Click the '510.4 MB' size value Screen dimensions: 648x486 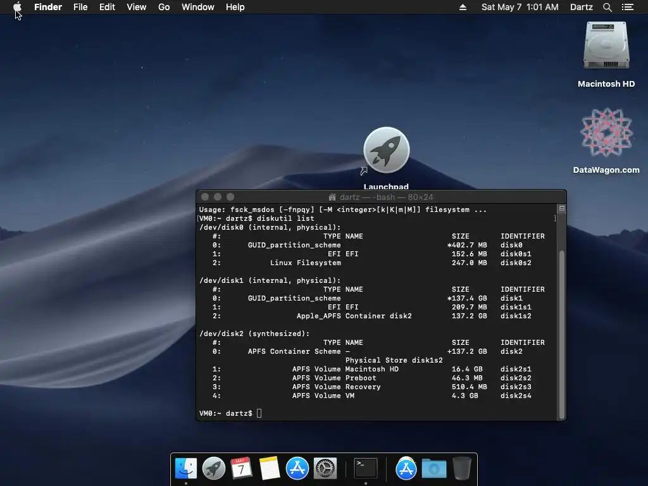click(x=469, y=387)
